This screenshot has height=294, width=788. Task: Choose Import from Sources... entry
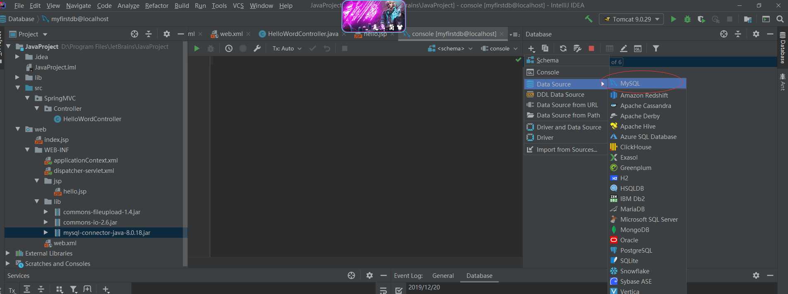[x=566, y=149]
